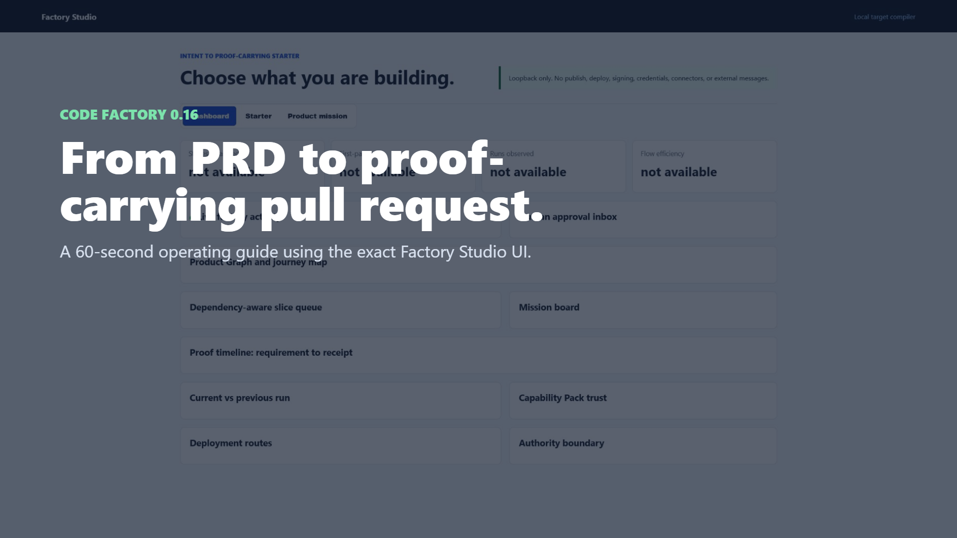The width and height of the screenshot is (957, 538).
Task: Click the 'INTENT TO PROOF-CARRYING STARTER' label
Action: (239, 56)
